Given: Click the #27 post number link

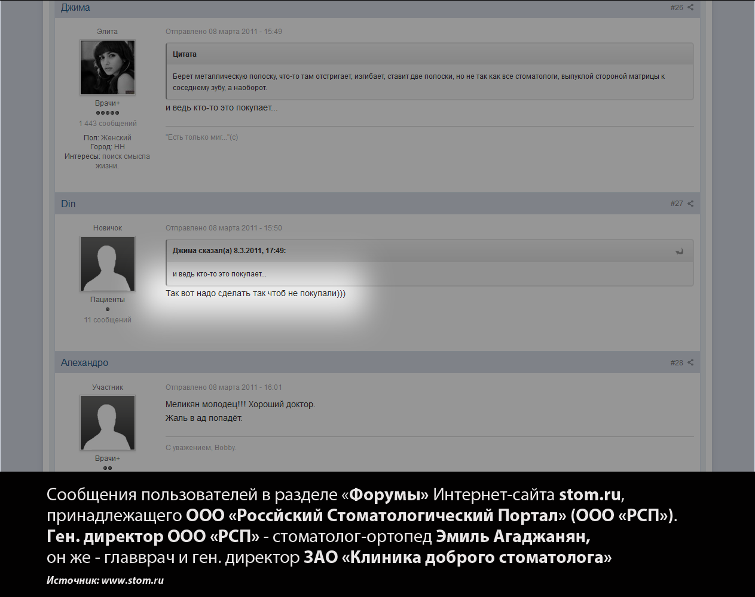Looking at the screenshot, I should pyautogui.click(x=676, y=204).
